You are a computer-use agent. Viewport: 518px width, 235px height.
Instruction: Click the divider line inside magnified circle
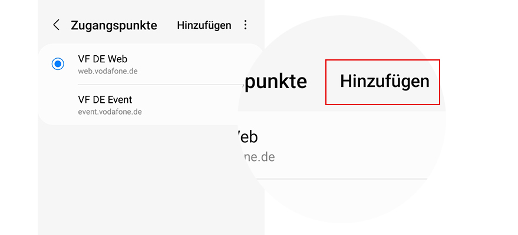[330, 178]
